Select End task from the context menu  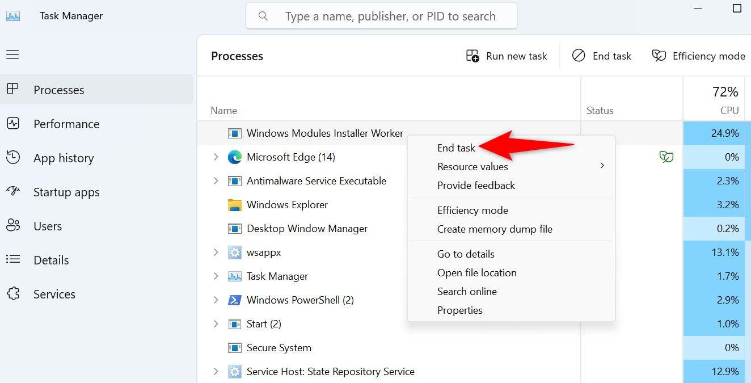click(456, 148)
